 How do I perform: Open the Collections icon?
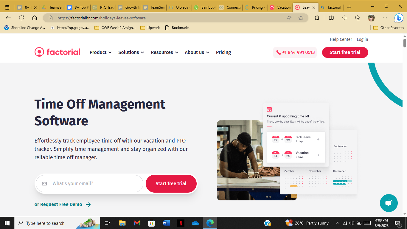point(358,18)
